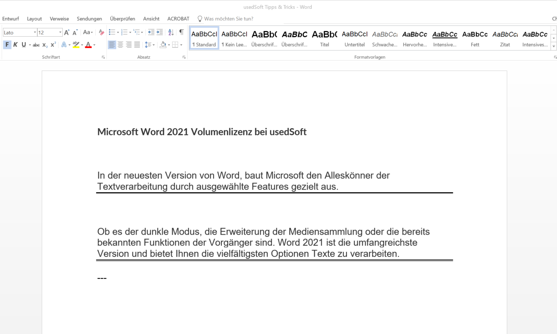
Task: Click the sort A-Z icon
Action: (x=170, y=32)
